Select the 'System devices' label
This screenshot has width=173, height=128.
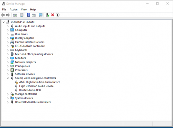pyautogui.click(x=24, y=98)
